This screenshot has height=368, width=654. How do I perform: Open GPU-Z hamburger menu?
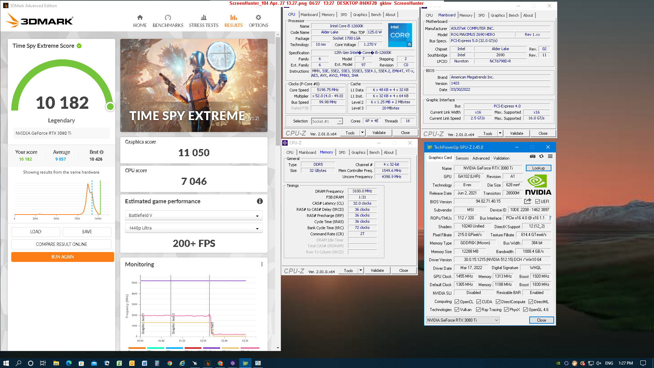click(x=550, y=156)
